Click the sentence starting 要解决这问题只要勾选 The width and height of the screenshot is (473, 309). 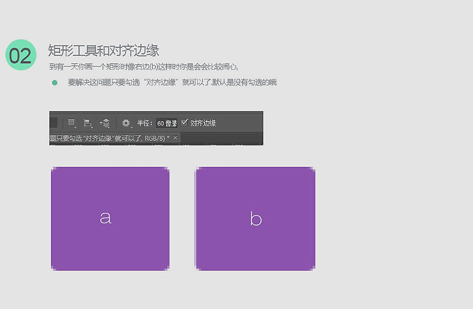pos(172,82)
